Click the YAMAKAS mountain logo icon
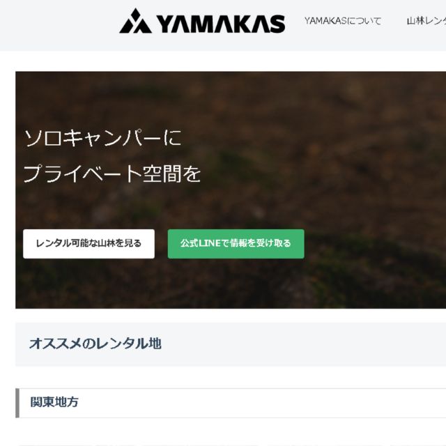The width and height of the screenshot is (446, 446). click(x=135, y=21)
